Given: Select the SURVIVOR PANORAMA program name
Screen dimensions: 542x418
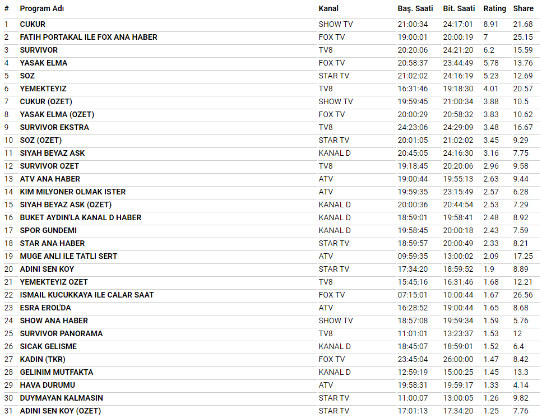Looking at the screenshot, I should point(61,333).
